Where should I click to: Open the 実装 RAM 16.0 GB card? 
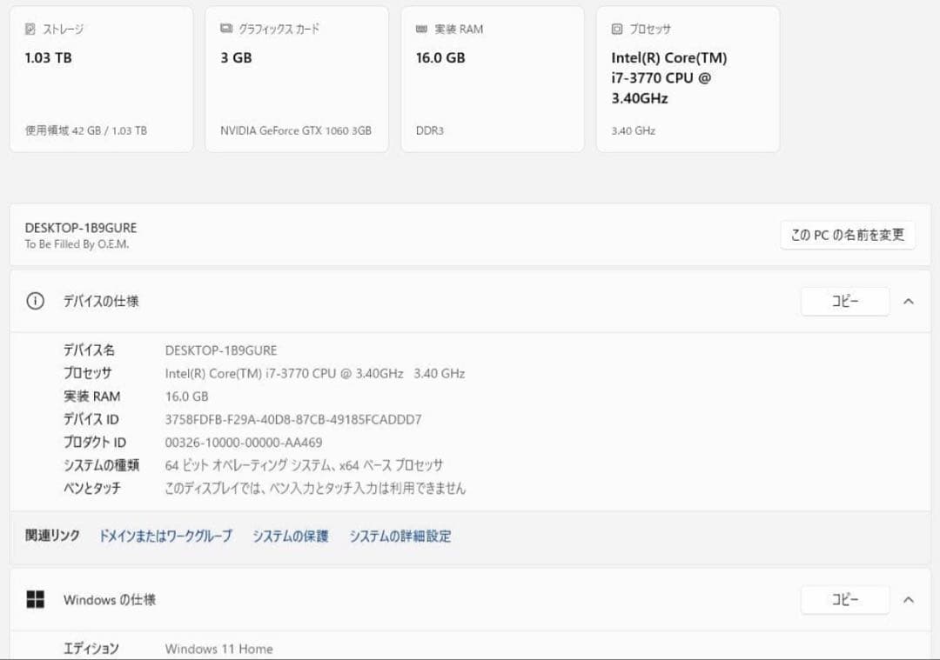pyautogui.click(x=493, y=79)
